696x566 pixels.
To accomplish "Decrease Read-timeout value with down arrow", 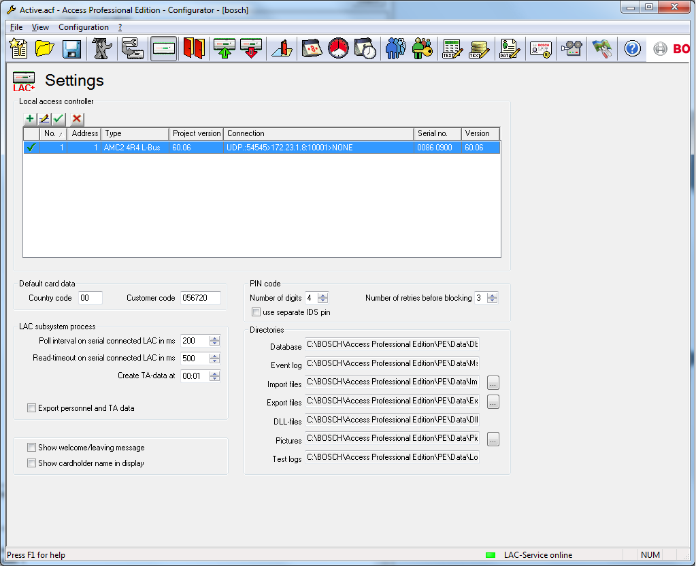I will click(214, 361).
